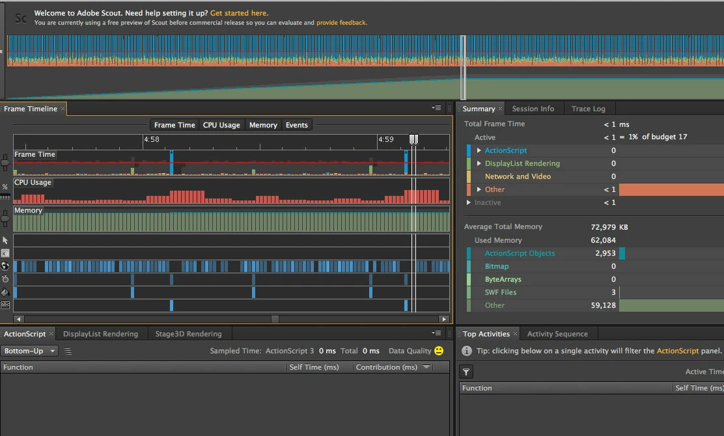Click the paint bucket rendering events icon
Image resolution: width=724 pixels, height=436 pixels.
tap(5, 292)
